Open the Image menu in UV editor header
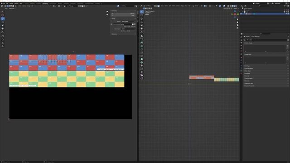The width and height of the screenshot is (290, 163). 29,6
